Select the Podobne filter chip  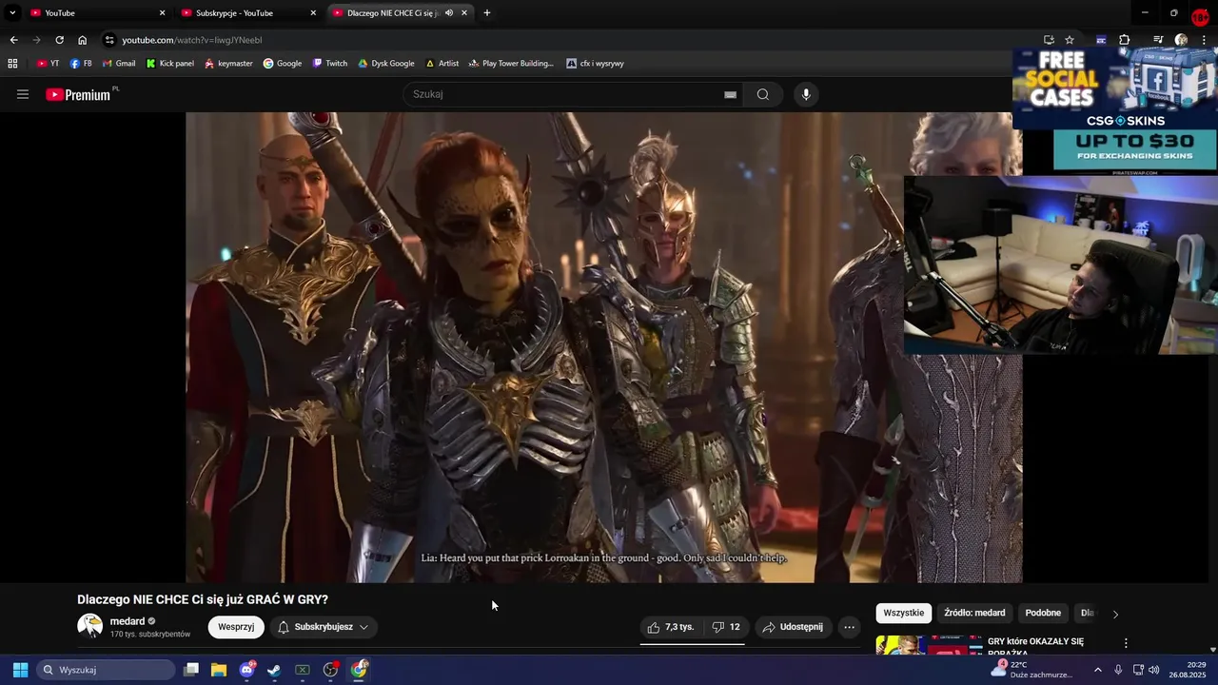(x=1043, y=613)
